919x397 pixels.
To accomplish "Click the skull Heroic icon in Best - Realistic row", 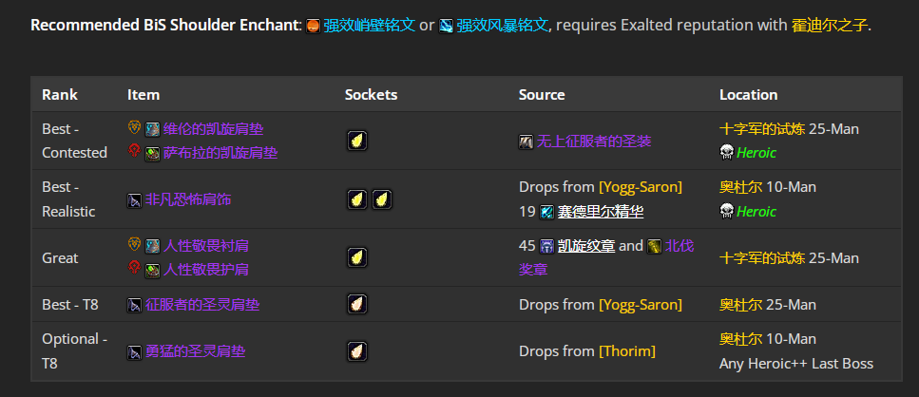I will 727,212.
